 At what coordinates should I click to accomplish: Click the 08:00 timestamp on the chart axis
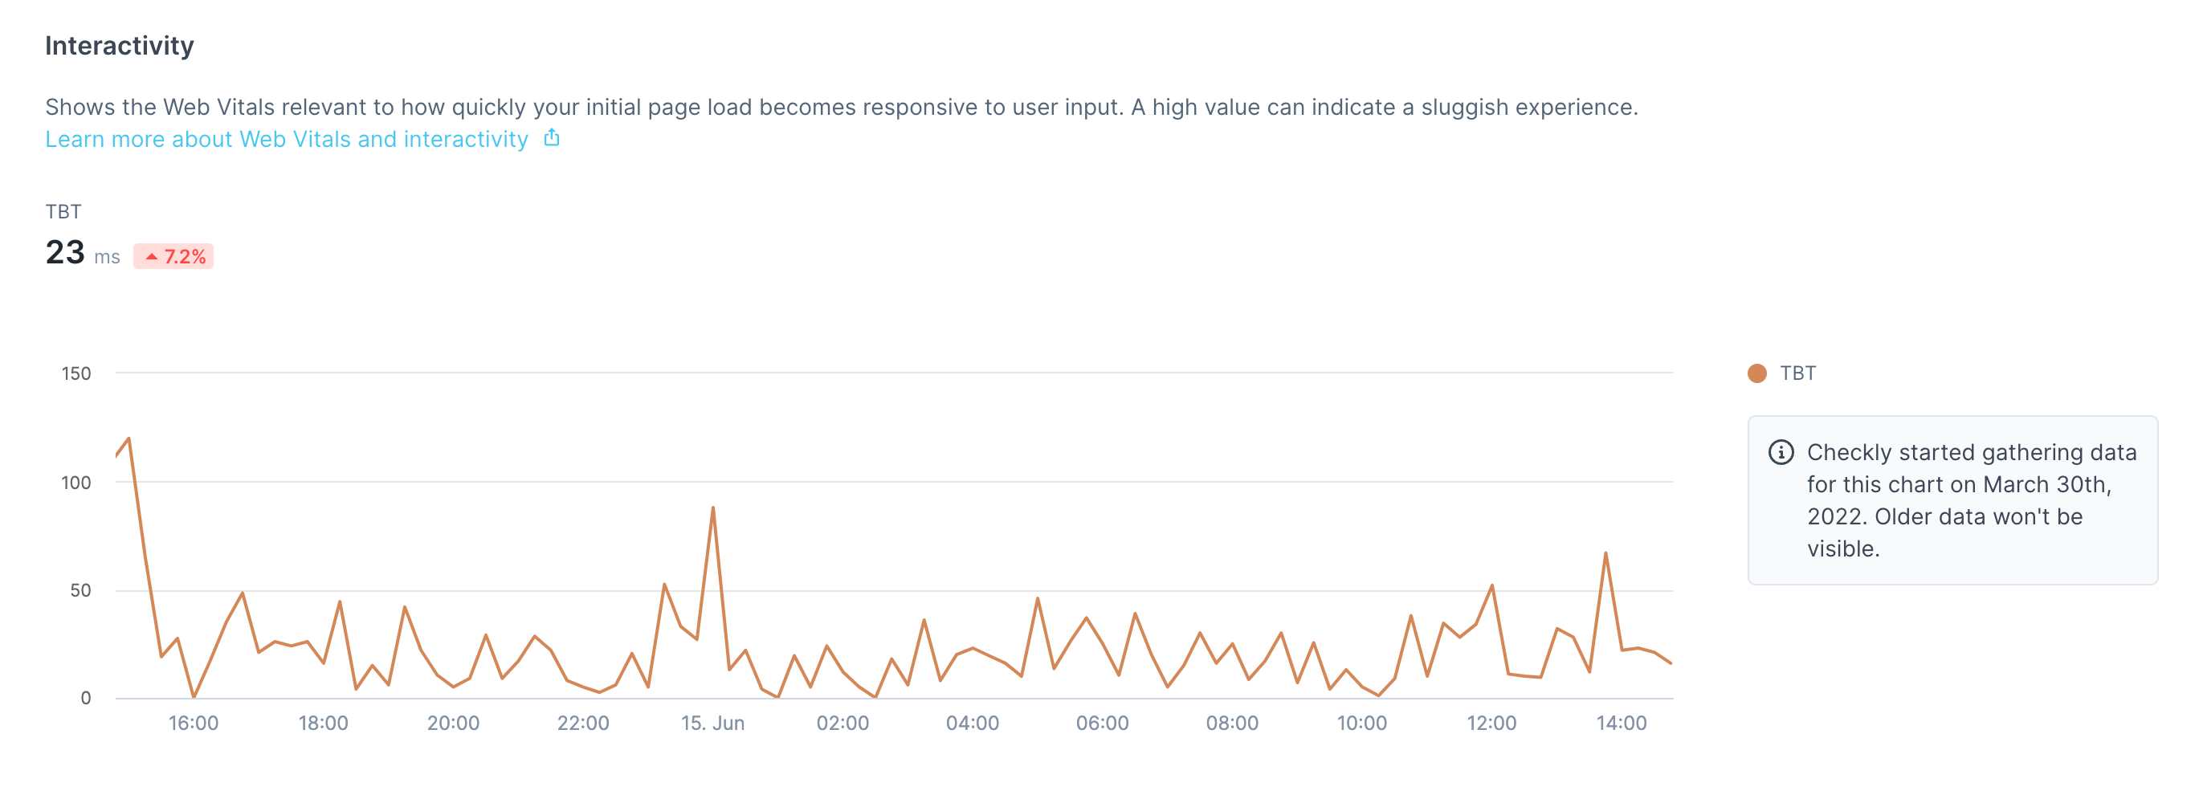tap(1231, 723)
